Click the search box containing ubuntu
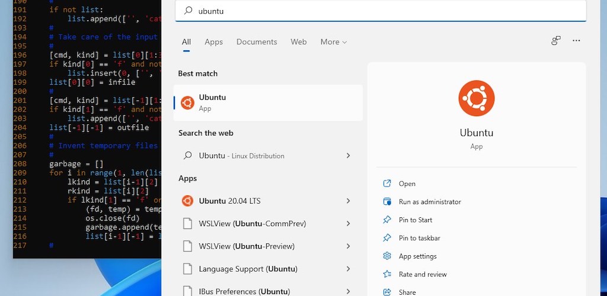 (x=379, y=11)
